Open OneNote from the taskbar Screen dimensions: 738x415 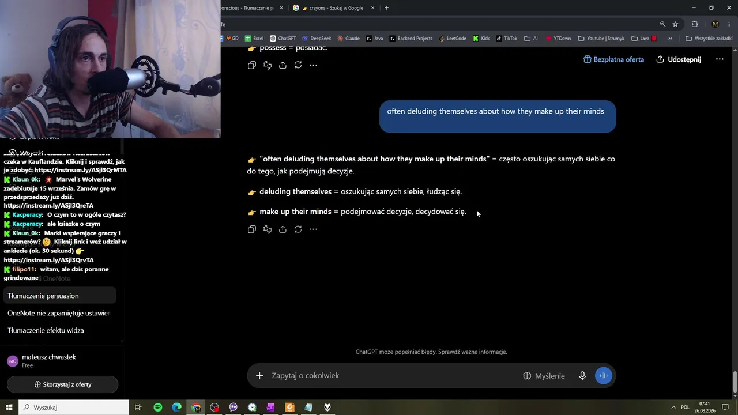pyautogui.click(x=270, y=408)
